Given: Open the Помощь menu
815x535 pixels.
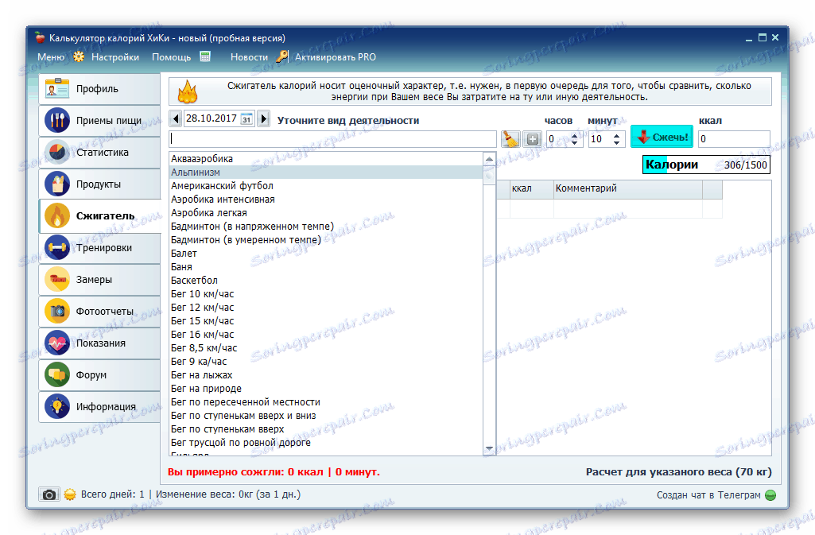Looking at the screenshot, I should click(172, 57).
